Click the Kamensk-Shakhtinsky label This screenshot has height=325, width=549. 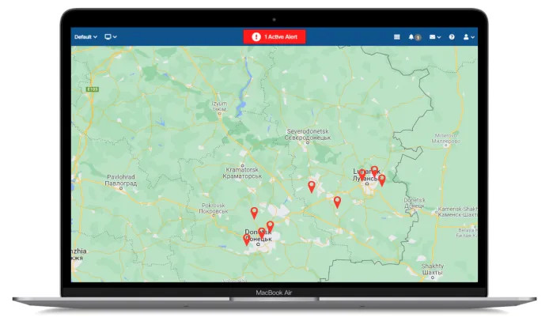coord(457,212)
